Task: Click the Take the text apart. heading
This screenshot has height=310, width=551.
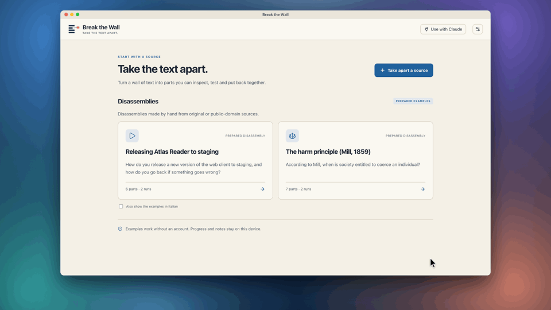Action: tap(162, 69)
